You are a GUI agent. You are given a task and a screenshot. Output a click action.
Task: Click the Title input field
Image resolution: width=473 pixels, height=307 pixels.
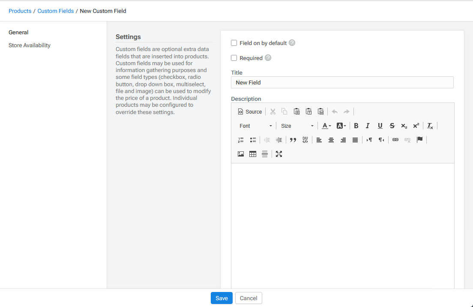tap(342, 82)
